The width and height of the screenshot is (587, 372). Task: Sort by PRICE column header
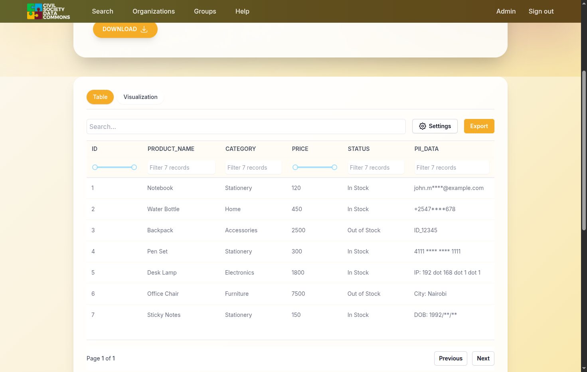tap(300, 149)
